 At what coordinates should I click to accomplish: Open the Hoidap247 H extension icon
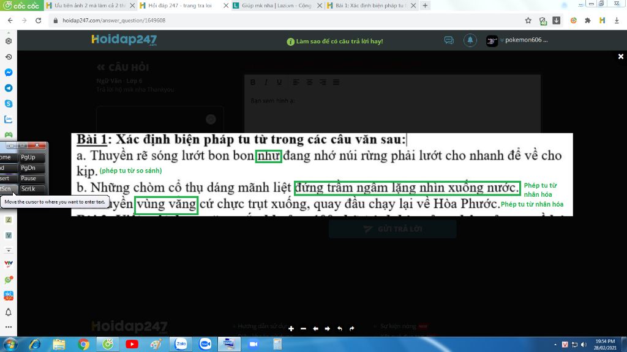[x=602, y=20]
